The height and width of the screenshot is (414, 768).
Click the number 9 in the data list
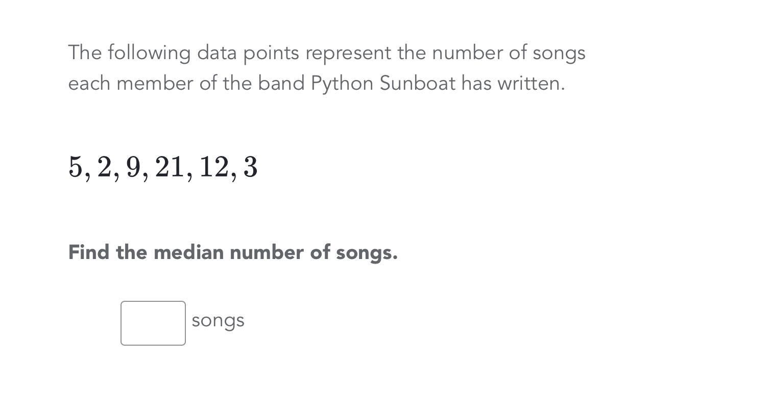pyautogui.click(x=133, y=167)
